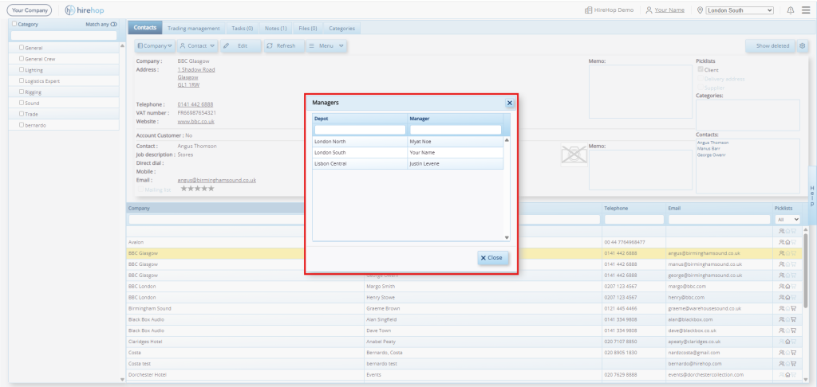
Task: Check the bernardo category
Action: [22, 124]
